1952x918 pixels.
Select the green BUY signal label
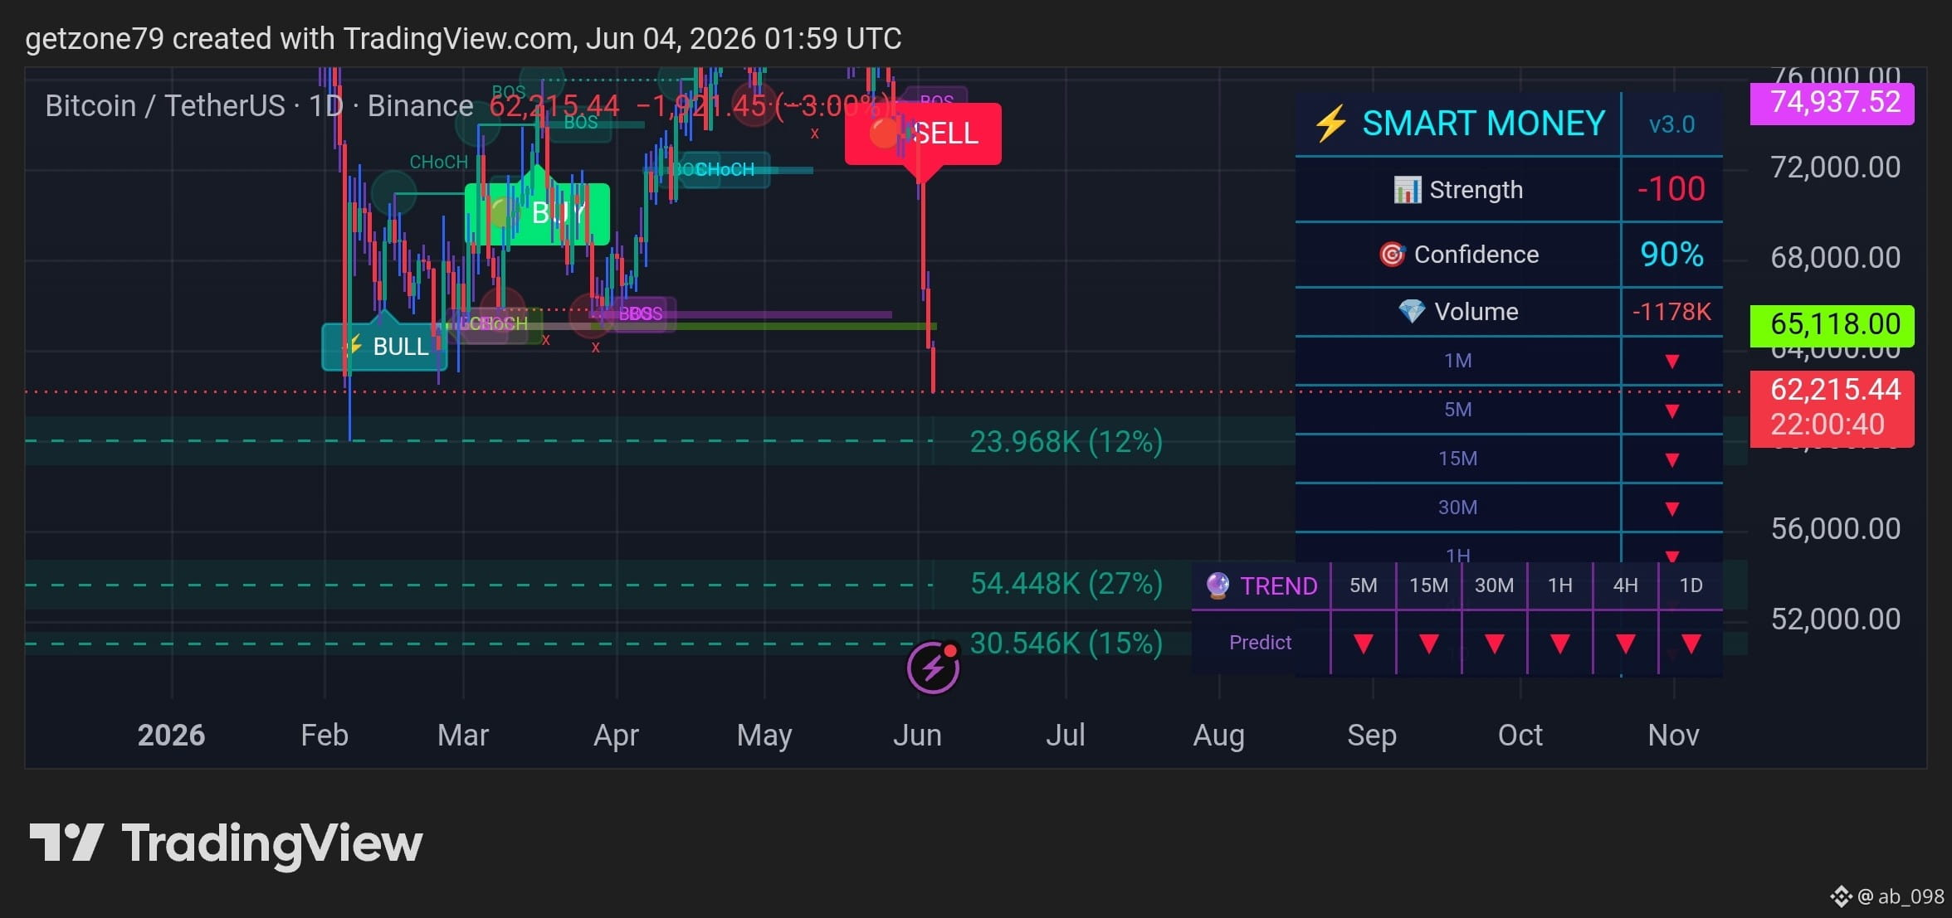tap(538, 213)
